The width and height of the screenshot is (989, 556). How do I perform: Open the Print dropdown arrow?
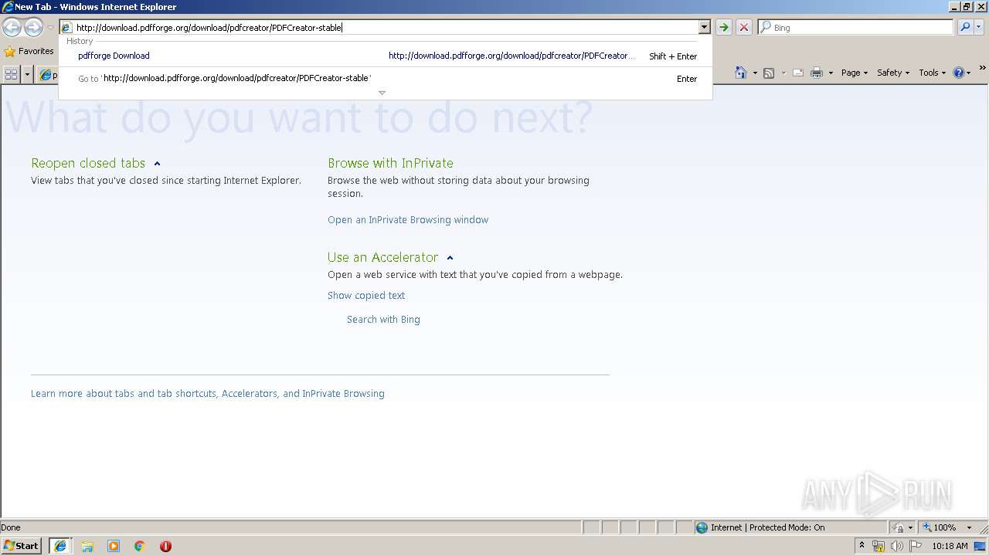point(831,73)
